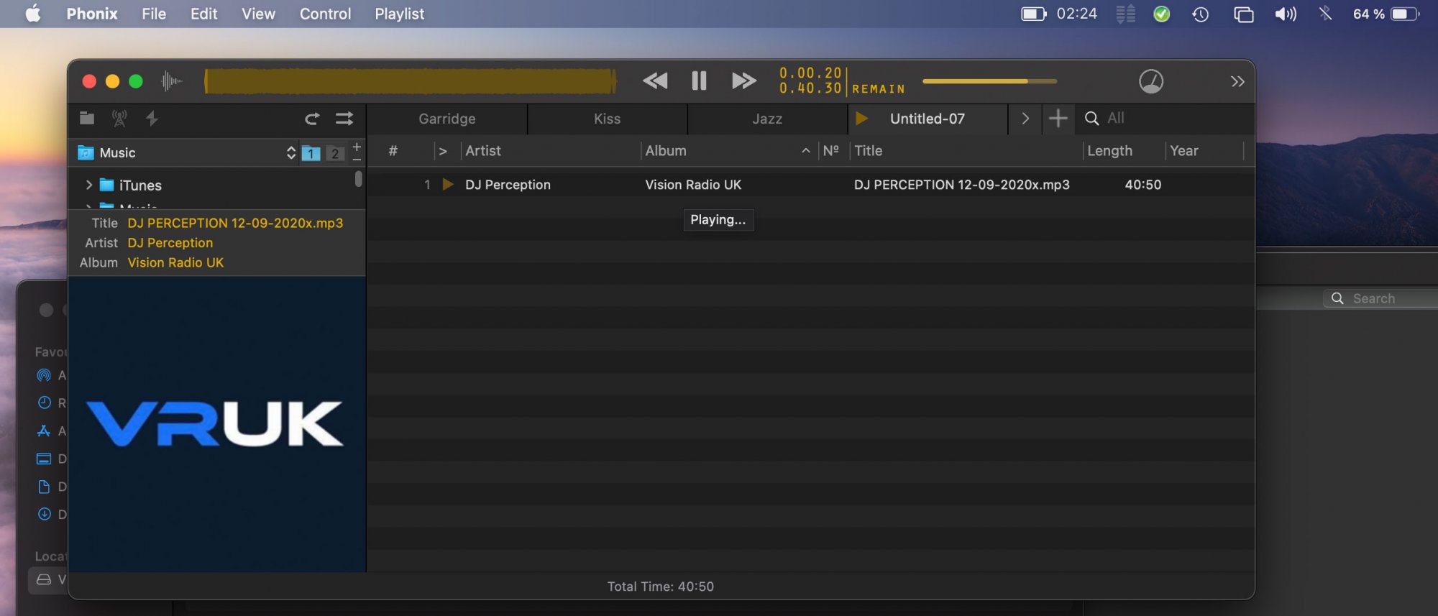Open the volume menu bar icon
This screenshot has height=616, width=1438.
coord(1286,14)
